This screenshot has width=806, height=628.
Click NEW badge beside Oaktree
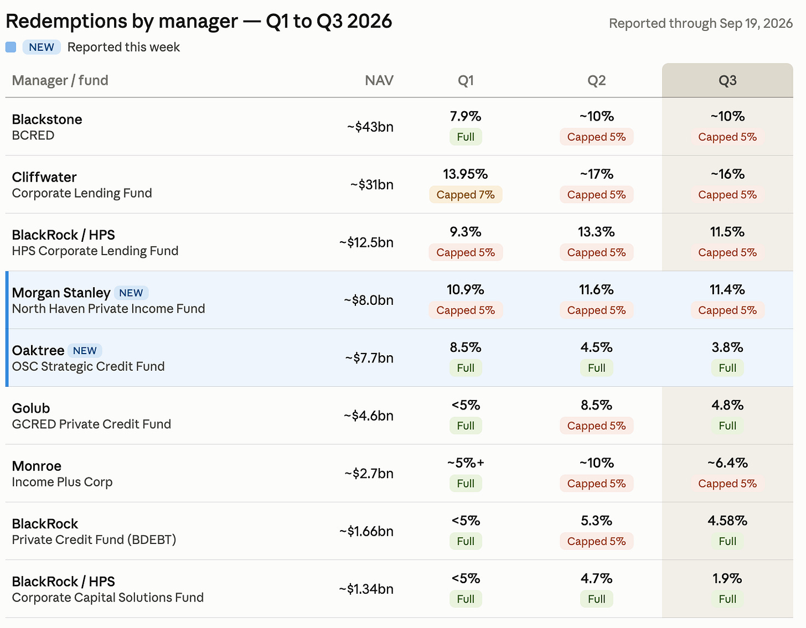pos(85,351)
